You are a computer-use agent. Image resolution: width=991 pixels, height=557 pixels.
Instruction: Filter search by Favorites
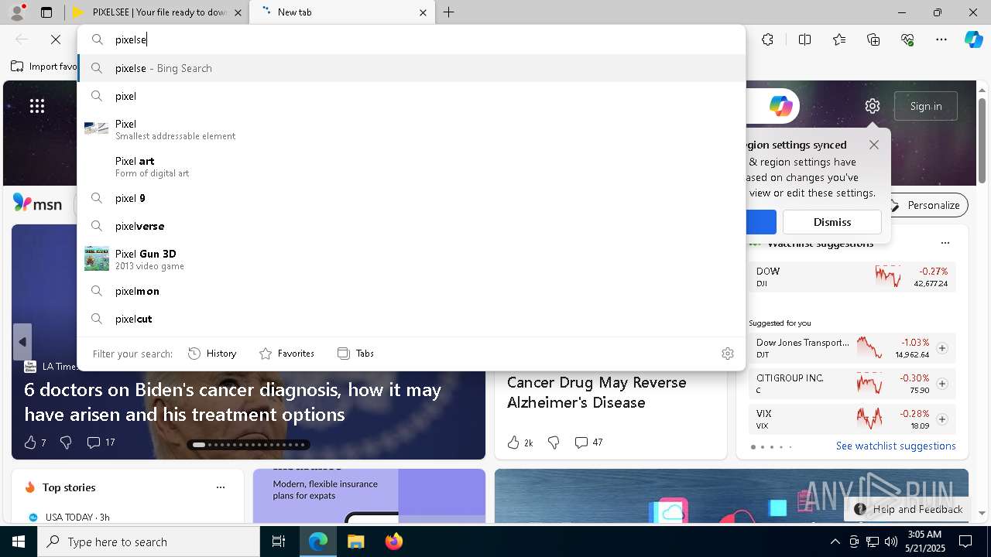pos(286,354)
